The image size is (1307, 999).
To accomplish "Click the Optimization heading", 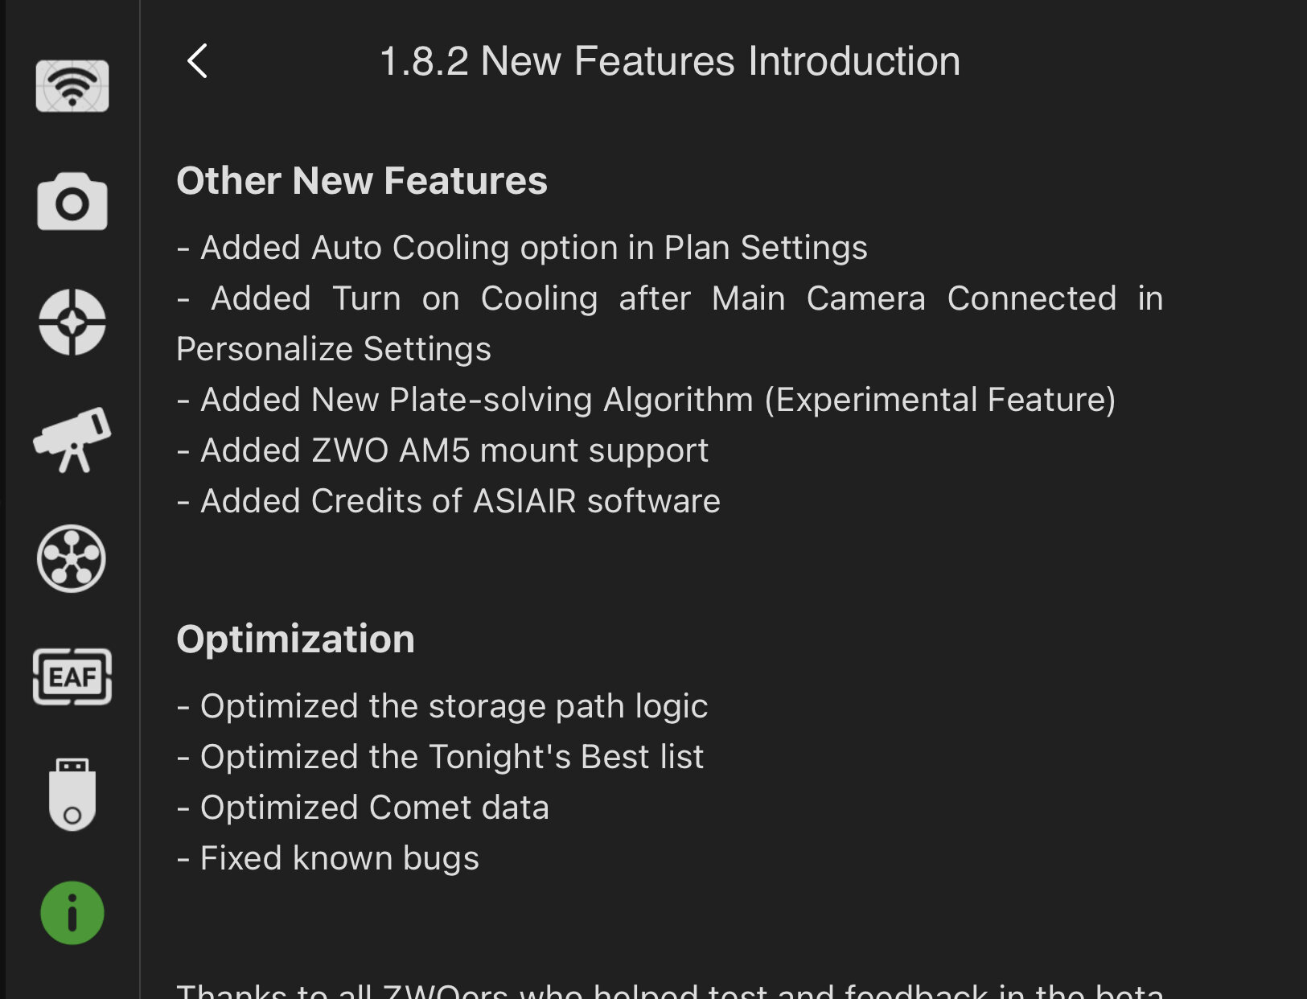I will click(295, 639).
